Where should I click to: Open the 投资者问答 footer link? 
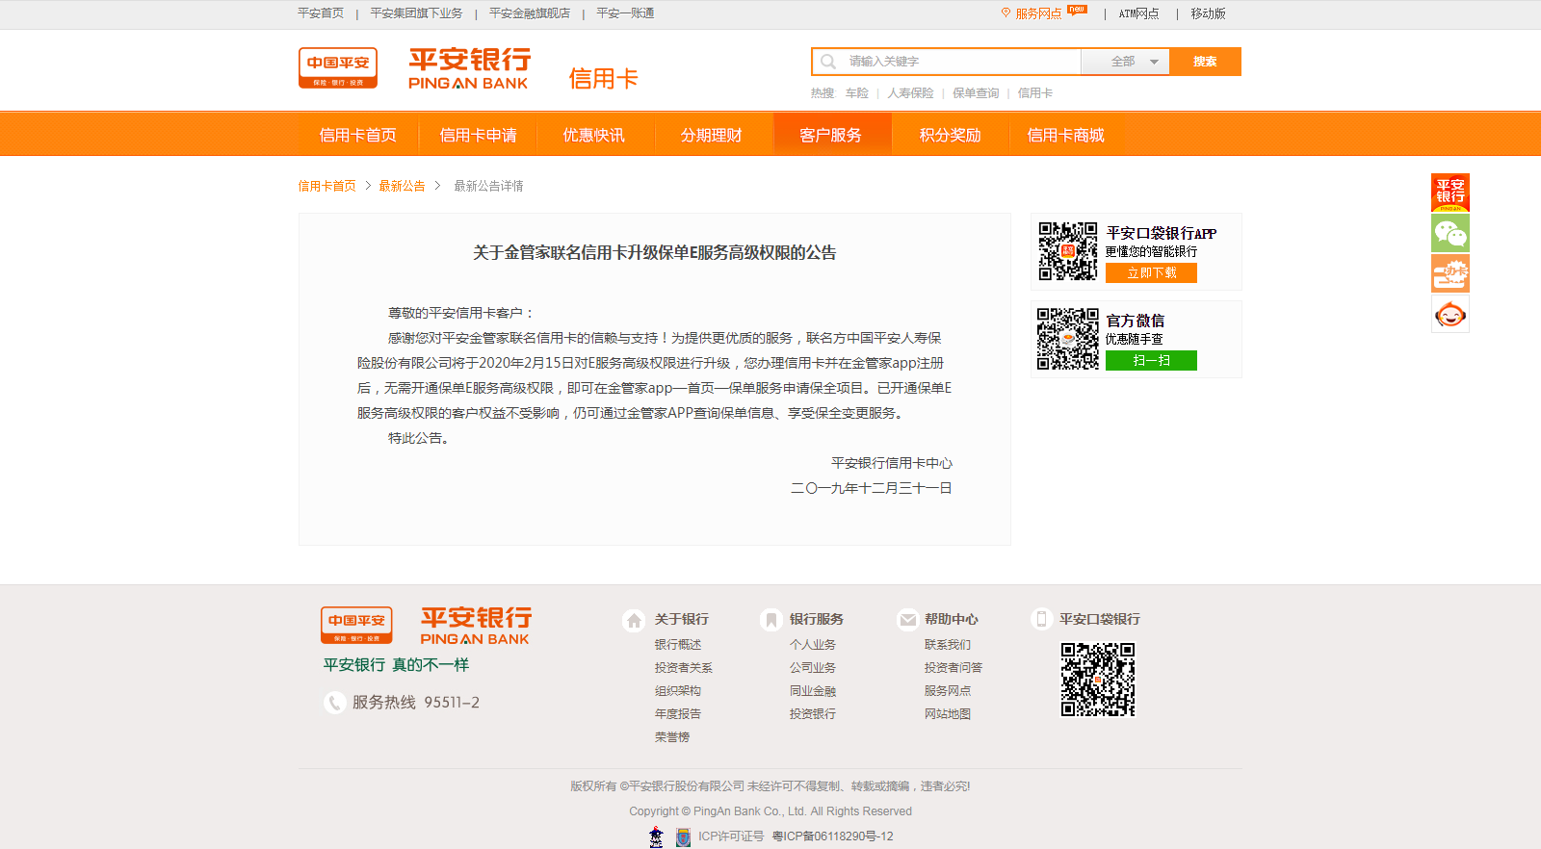pyautogui.click(x=953, y=668)
